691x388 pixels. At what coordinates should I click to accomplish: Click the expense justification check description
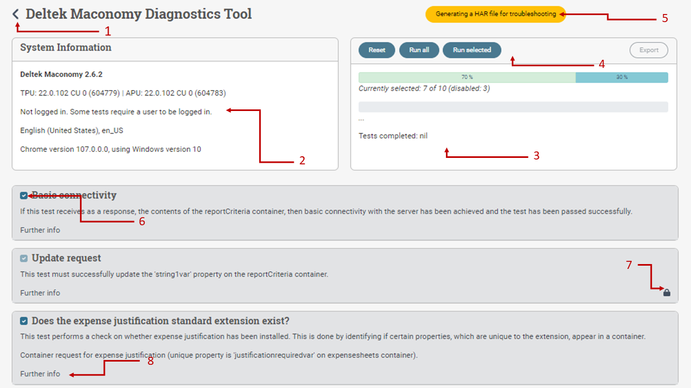click(x=333, y=337)
